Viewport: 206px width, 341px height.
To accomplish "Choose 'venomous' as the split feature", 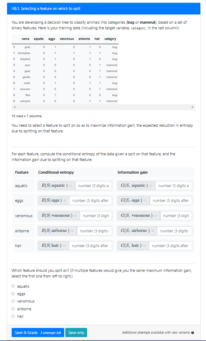I will point(12,301).
